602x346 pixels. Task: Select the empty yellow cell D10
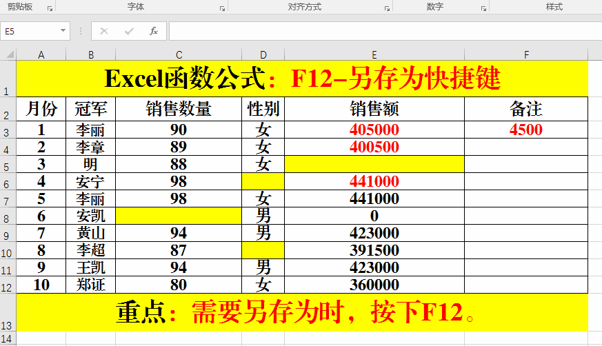tap(263, 250)
